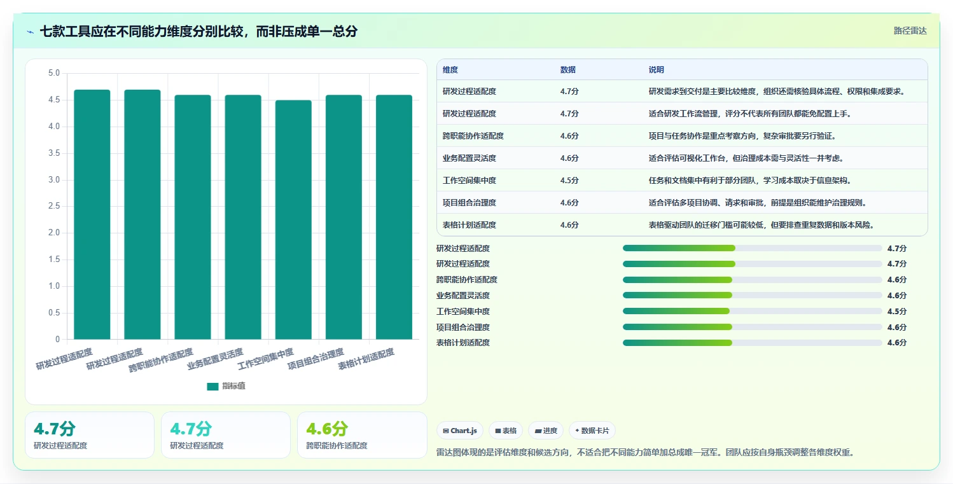Click description starting 适合研发工作流管理
The image size is (953, 484).
pyautogui.click(x=750, y=114)
